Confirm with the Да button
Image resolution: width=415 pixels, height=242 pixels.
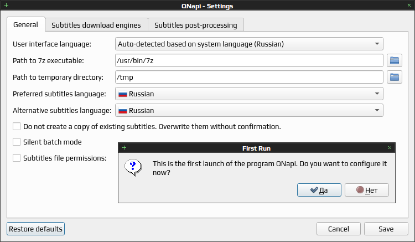(319, 190)
